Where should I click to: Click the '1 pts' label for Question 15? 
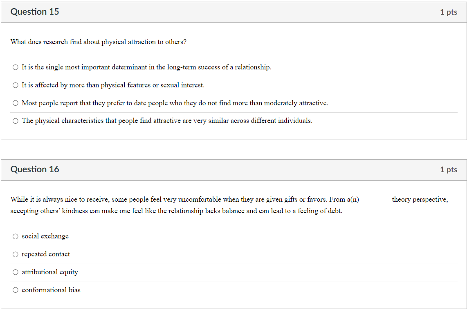pos(449,12)
